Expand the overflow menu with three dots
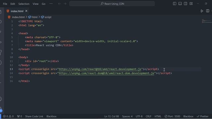The height and width of the screenshot is (119, 212). pos(51,4)
